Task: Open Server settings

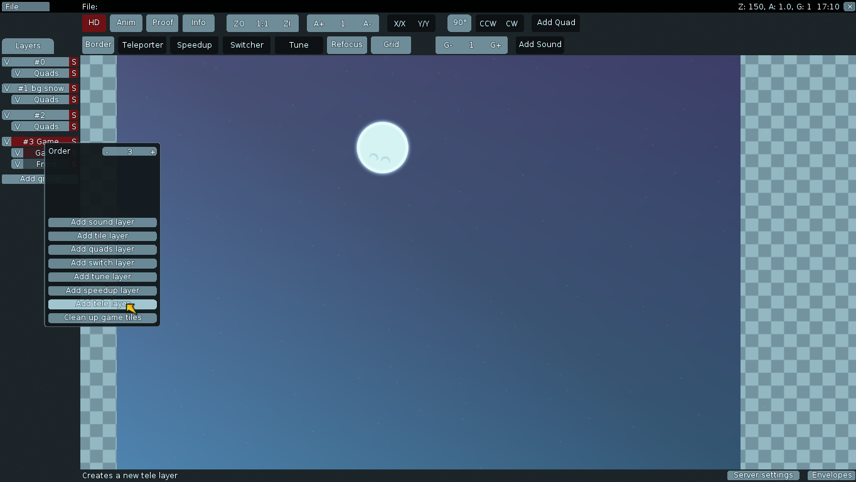Action: [x=763, y=475]
